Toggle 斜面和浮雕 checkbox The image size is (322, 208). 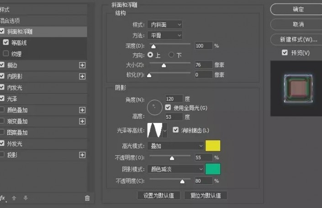(2, 31)
